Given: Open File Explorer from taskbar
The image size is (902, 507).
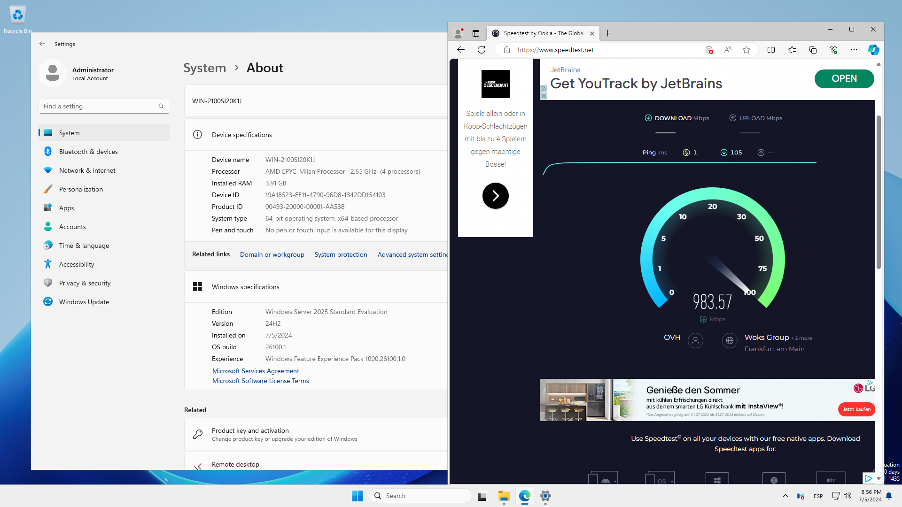Looking at the screenshot, I should point(504,496).
